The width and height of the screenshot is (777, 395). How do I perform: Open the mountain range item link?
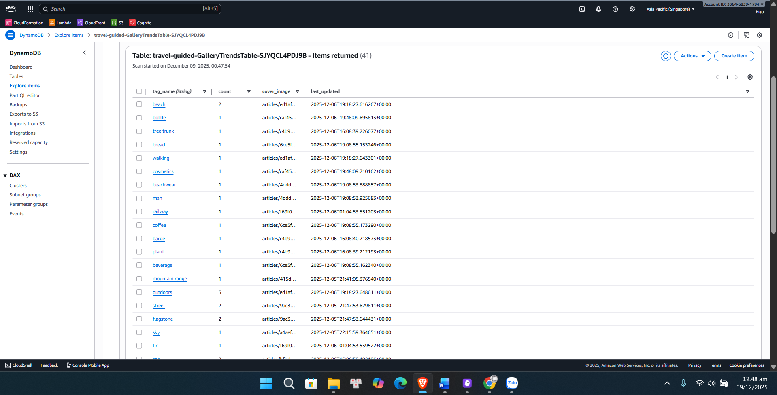click(170, 279)
